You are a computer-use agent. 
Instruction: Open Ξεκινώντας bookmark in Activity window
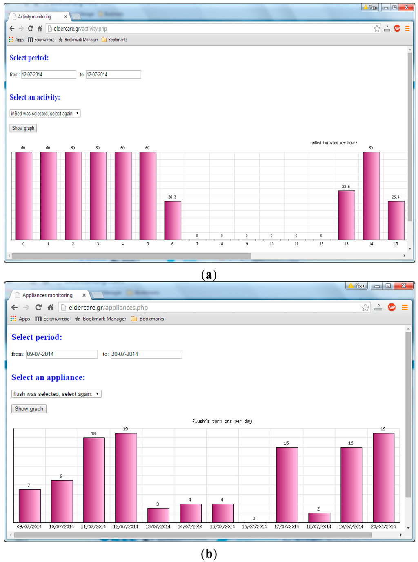[x=41, y=40]
